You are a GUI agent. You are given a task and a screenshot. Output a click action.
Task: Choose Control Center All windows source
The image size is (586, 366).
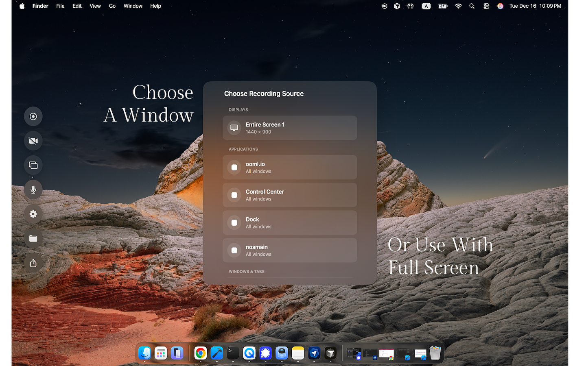(x=290, y=195)
